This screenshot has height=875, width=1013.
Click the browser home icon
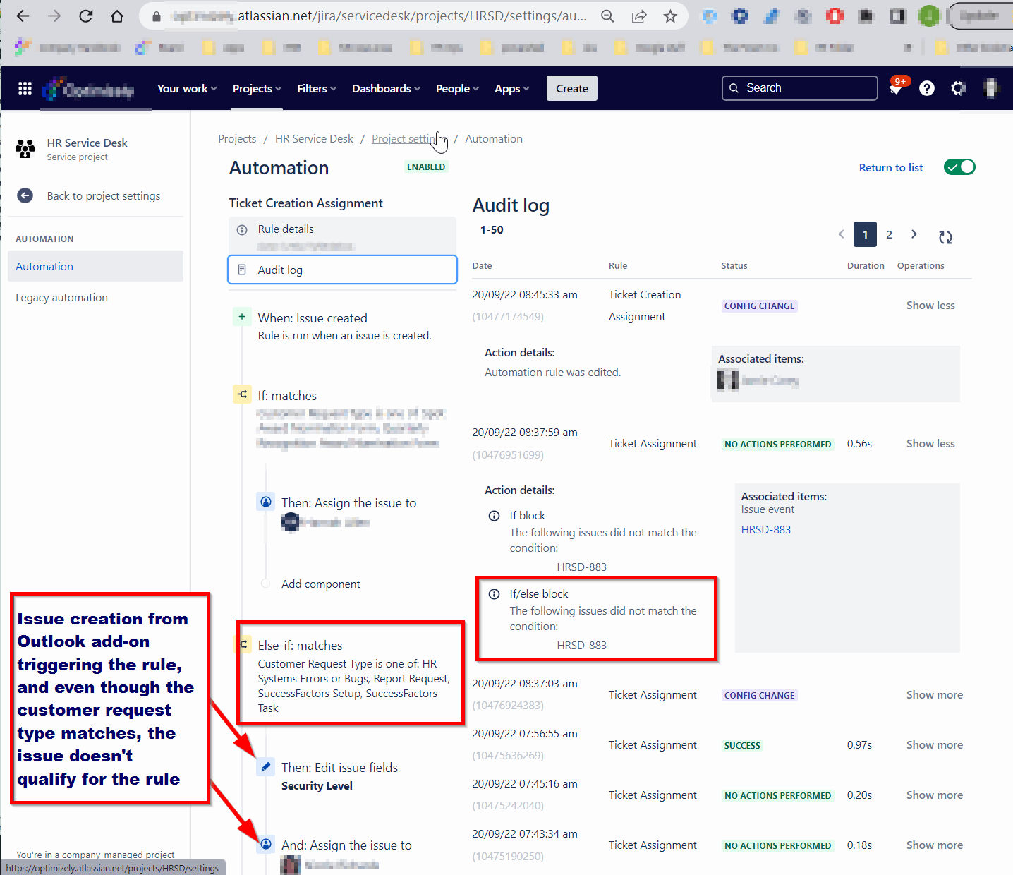pyautogui.click(x=117, y=16)
